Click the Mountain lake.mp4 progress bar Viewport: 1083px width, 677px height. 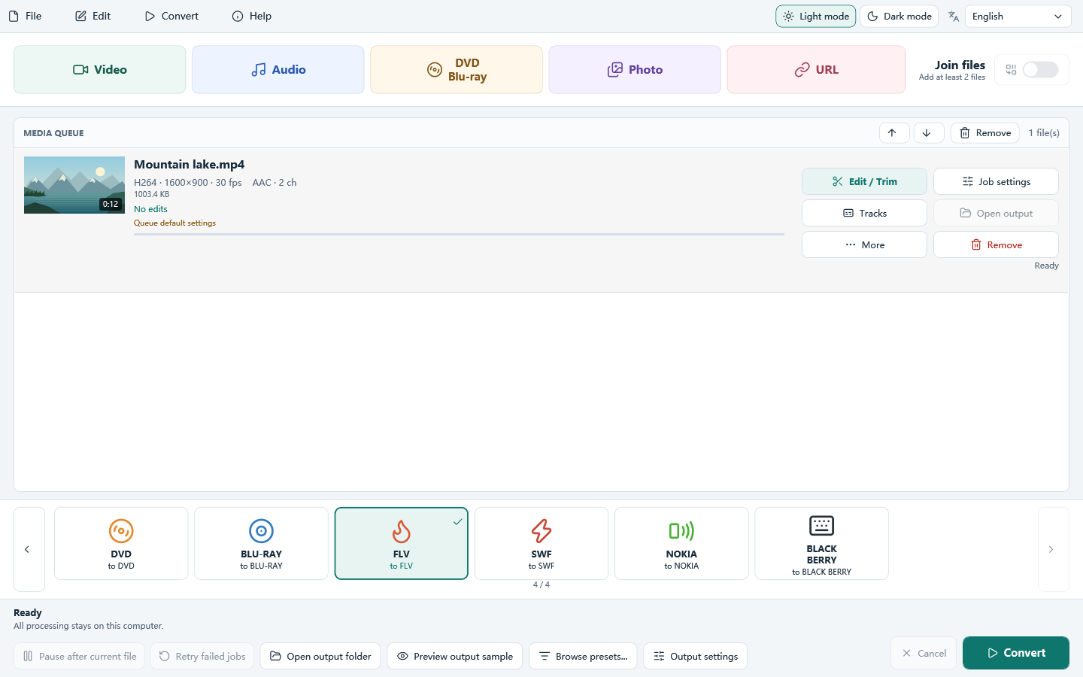(x=459, y=235)
